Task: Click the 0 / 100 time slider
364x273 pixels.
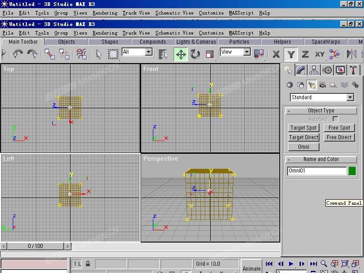Action: coord(35,246)
